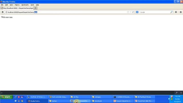Open the History menu
Screen dimensions: 183x103
click(x=17, y=5)
